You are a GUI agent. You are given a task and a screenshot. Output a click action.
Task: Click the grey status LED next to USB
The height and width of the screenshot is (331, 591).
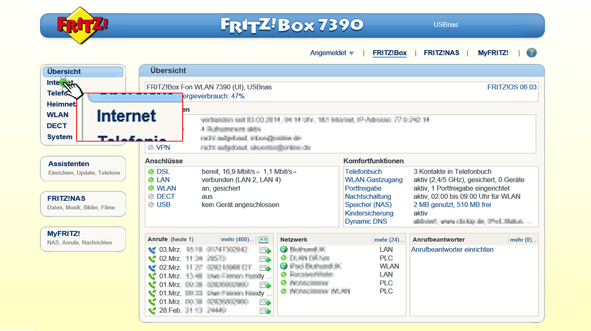coord(151,205)
